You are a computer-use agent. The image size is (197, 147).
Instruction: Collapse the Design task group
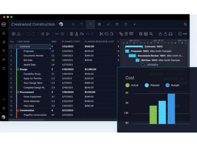[18, 69]
